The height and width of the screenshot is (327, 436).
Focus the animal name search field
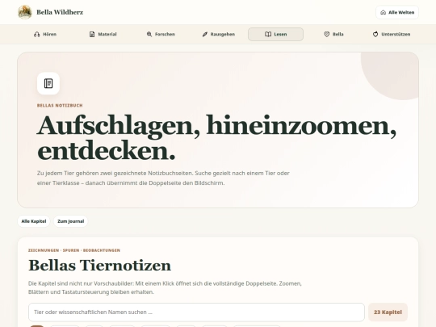(196, 312)
